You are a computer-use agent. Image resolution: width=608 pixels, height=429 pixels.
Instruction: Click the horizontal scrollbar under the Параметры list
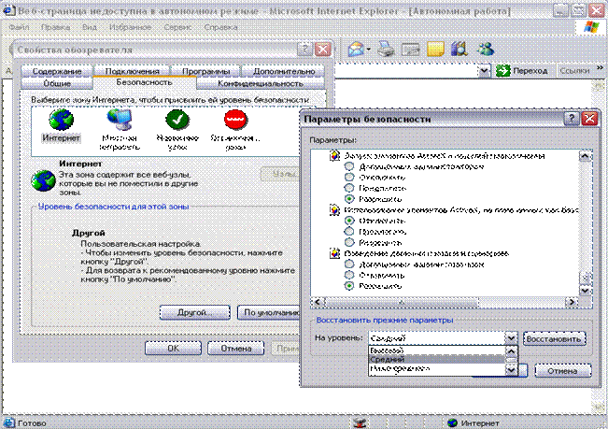[402, 302]
